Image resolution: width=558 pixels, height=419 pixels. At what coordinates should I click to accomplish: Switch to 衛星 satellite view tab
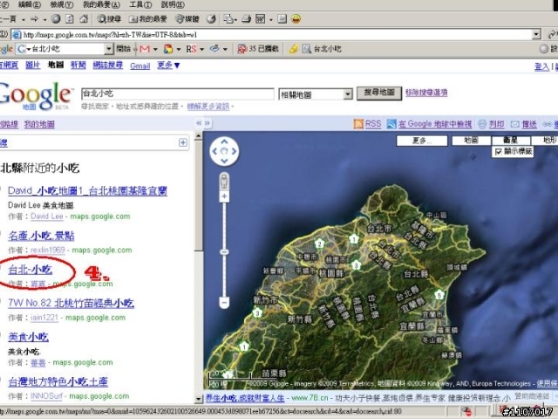point(511,141)
